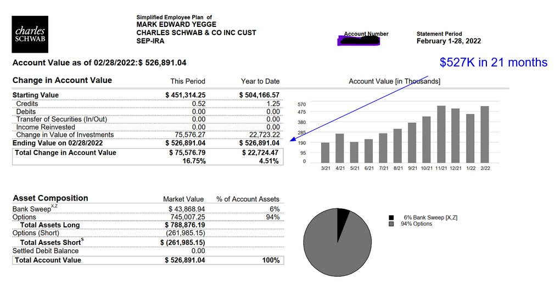Click the 94% Options legend label

[417, 224]
